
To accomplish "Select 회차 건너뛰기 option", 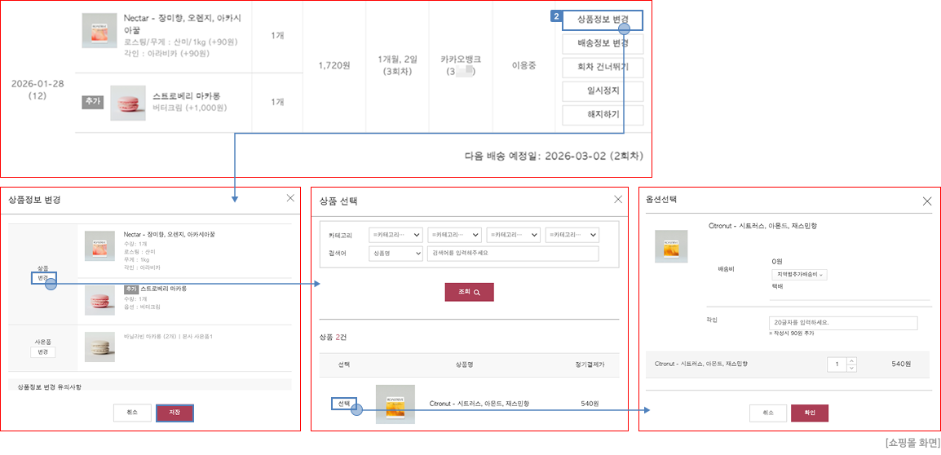I will (x=603, y=67).
